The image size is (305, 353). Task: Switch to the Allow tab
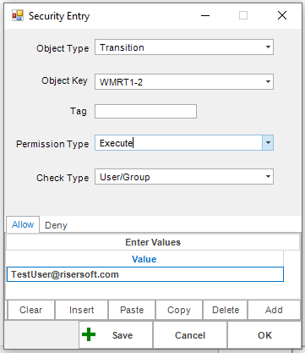[x=23, y=224]
